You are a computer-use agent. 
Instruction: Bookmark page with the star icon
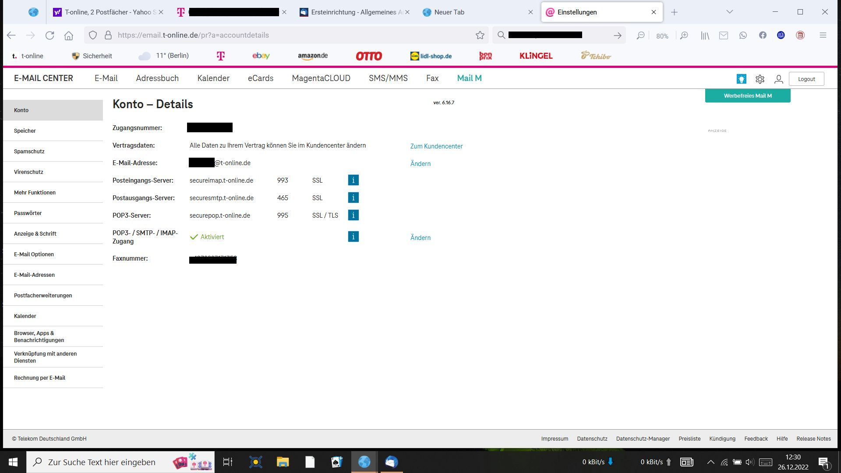pyautogui.click(x=480, y=35)
